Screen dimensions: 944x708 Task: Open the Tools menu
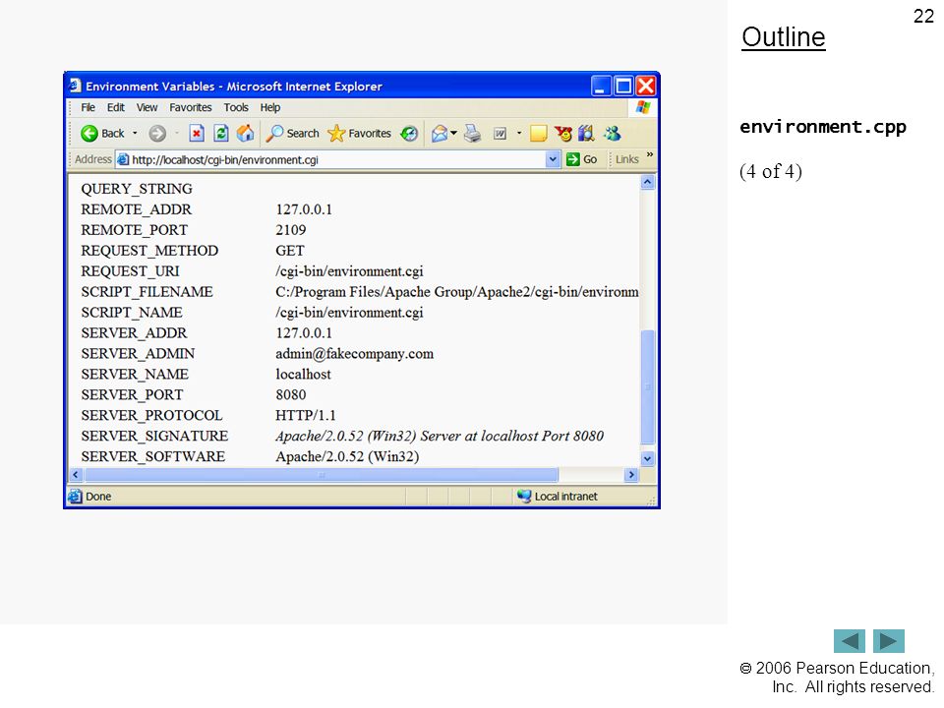(x=236, y=107)
